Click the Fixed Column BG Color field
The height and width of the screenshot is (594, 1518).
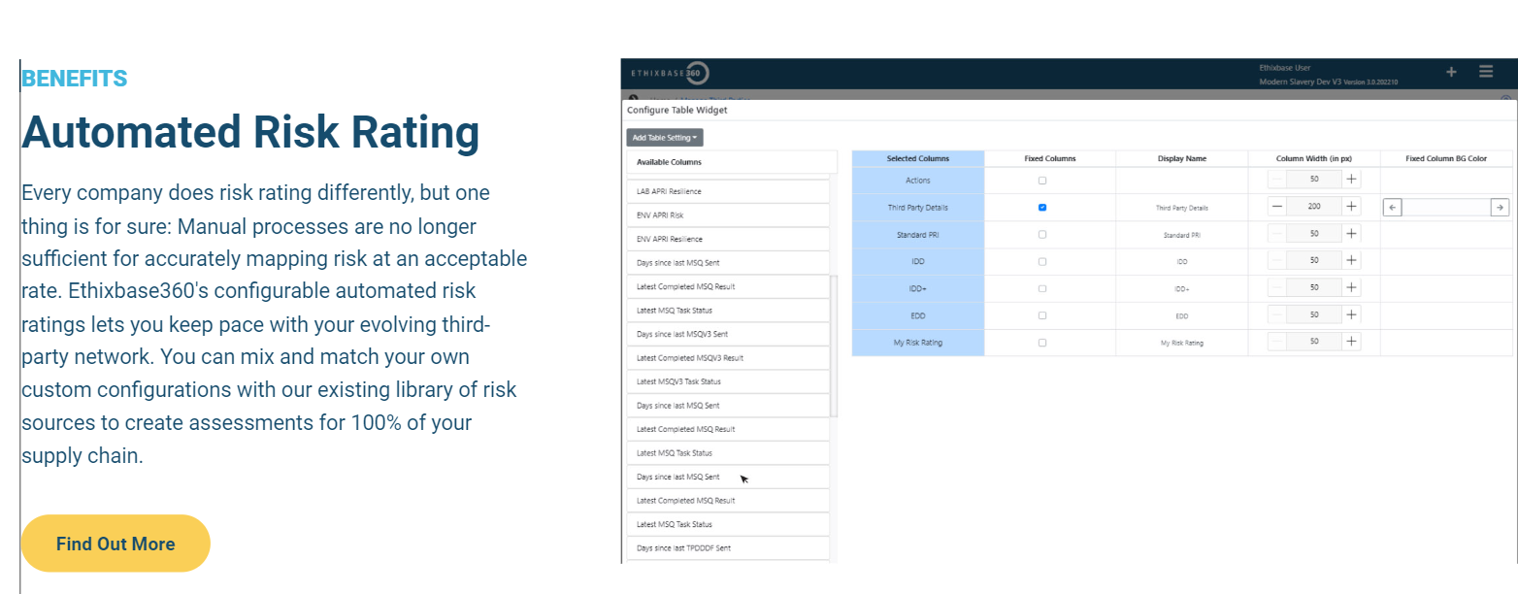[1446, 207]
